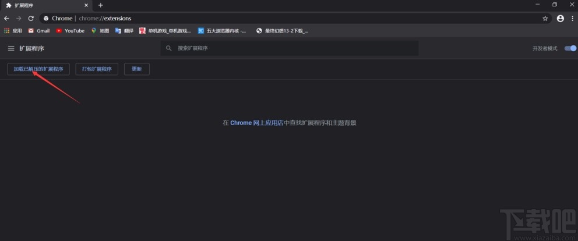This screenshot has height=241, width=578.
Task: Close the 扩展程序 tab
Action: pyautogui.click(x=86, y=5)
